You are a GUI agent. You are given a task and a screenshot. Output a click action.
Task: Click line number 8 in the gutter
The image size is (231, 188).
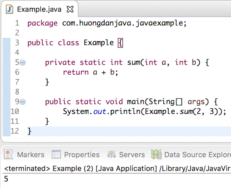[17, 92]
